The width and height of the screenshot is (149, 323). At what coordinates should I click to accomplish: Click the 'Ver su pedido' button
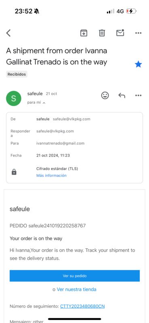click(x=75, y=276)
